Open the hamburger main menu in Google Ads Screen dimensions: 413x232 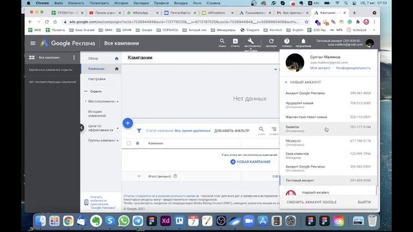(33, 43)
